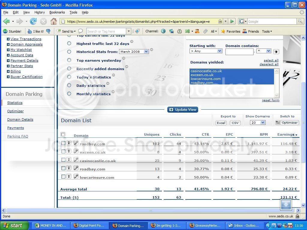This screenshot has width=307, height=230.
Task: Click the pencil edit icon beside exceen.co.uk
Action: click(76, 151)
